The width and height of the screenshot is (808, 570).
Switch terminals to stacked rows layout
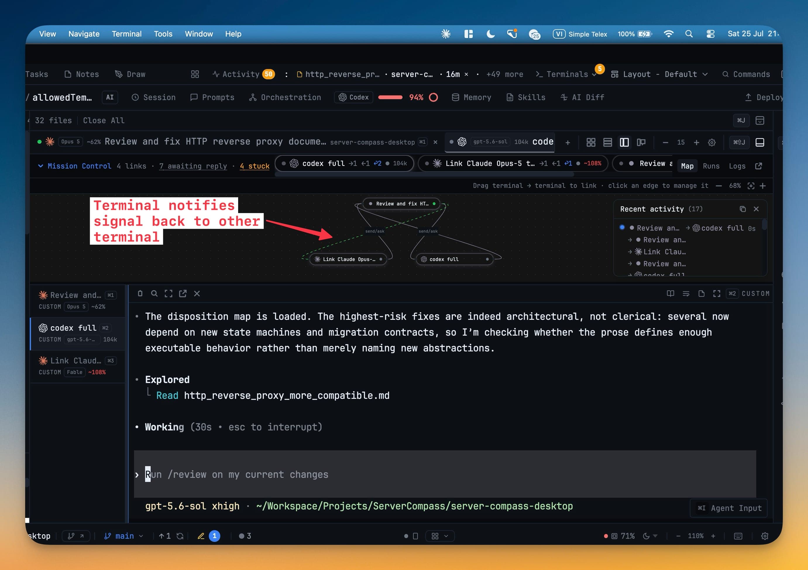(x=607, y=142)
